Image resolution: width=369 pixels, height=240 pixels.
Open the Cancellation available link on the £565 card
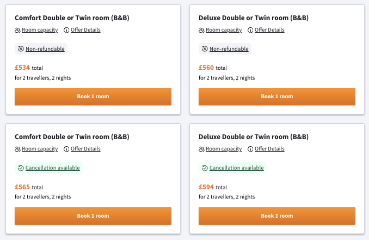point(52,168)
